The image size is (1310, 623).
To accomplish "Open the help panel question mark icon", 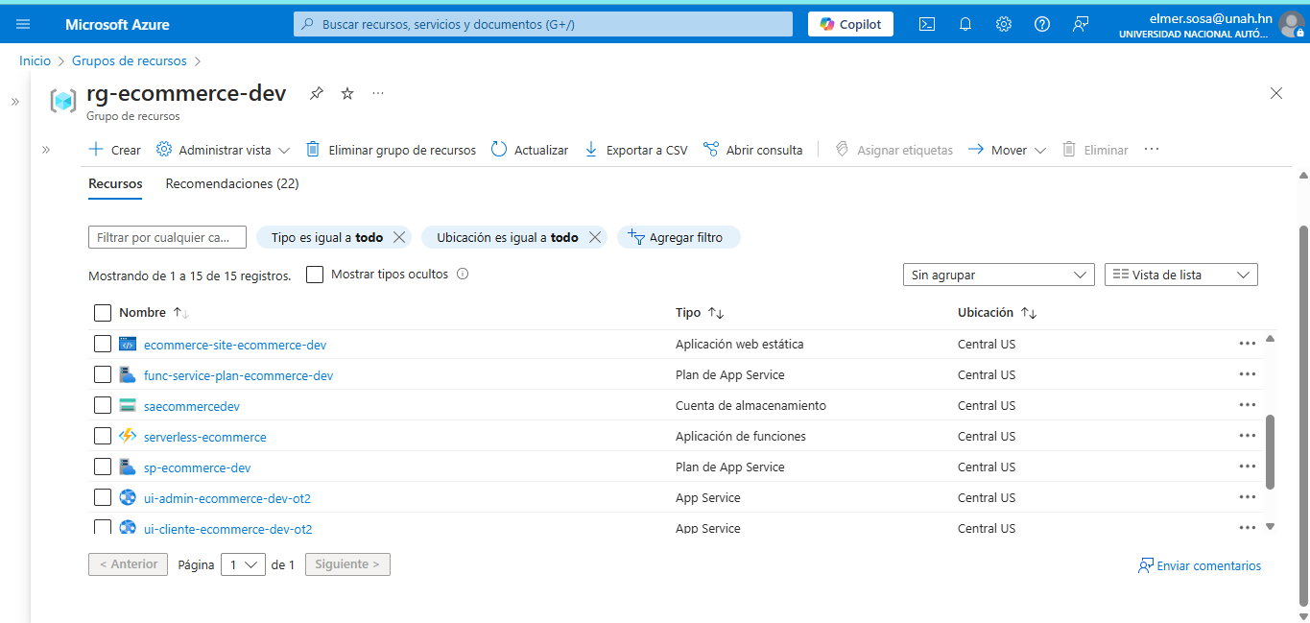I will point(1041,23).
